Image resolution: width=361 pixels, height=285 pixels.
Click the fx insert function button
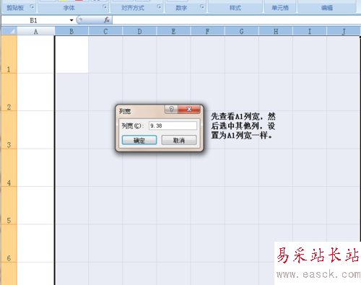click(107, 20)
